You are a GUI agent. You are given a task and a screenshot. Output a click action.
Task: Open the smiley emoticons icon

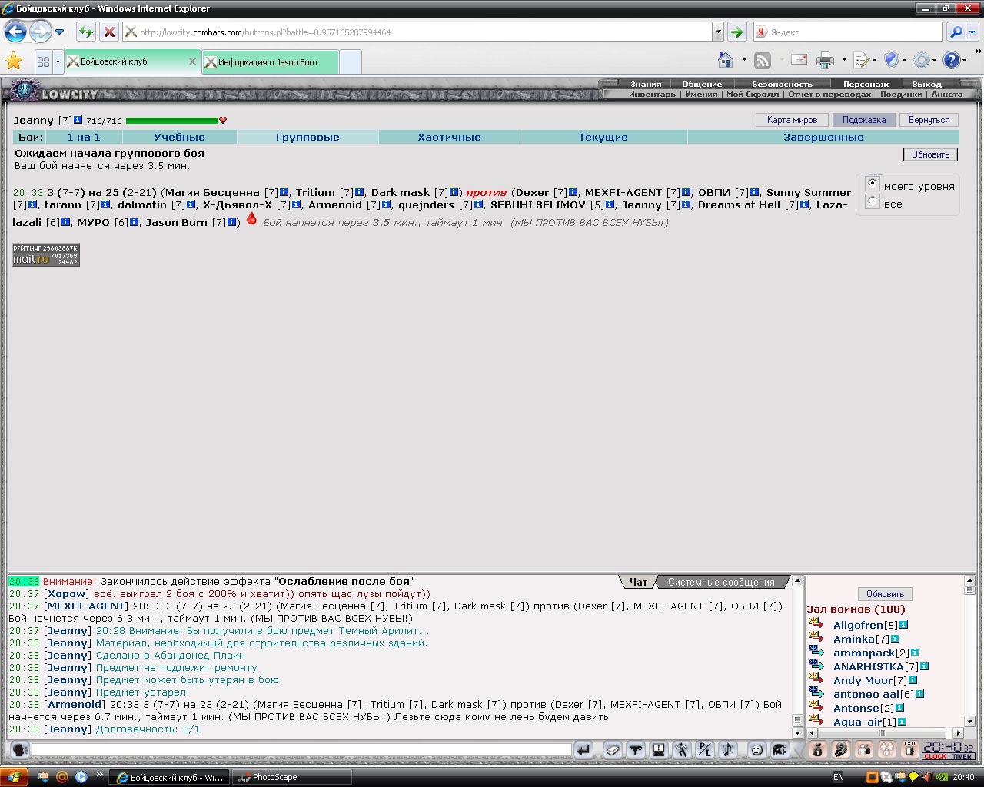click(756, 750)
